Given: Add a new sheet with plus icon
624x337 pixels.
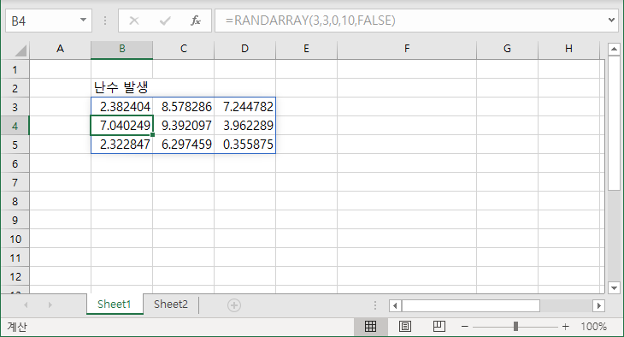Looking at the screenshot, I should (234, 305).
